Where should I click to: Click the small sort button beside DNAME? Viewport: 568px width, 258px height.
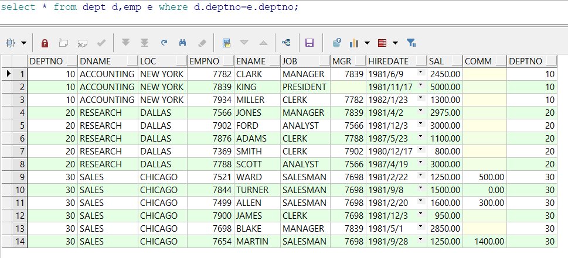[133, 61]
